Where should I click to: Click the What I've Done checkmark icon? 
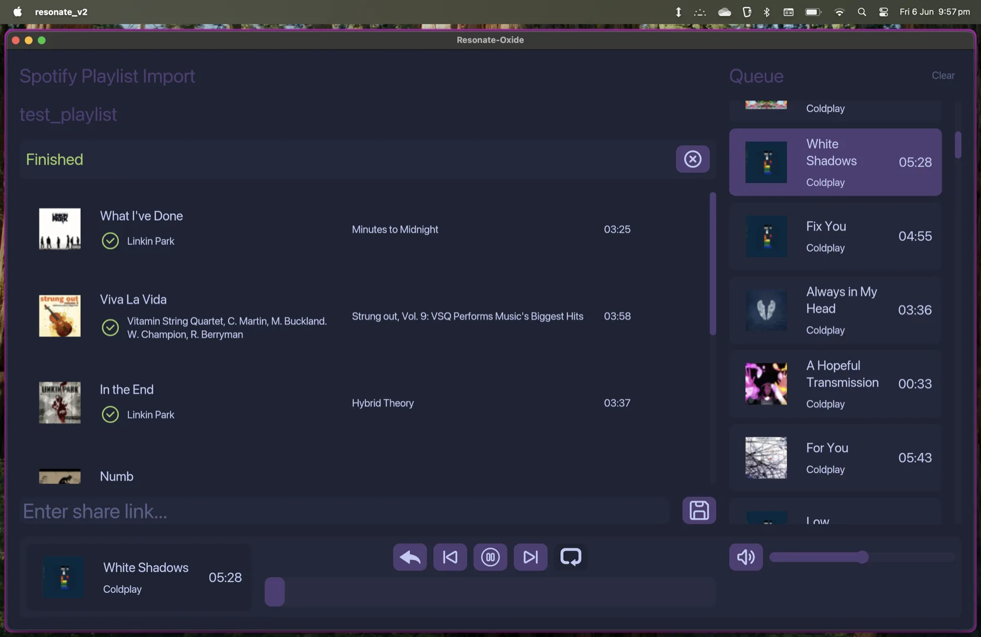pos(110,241)
